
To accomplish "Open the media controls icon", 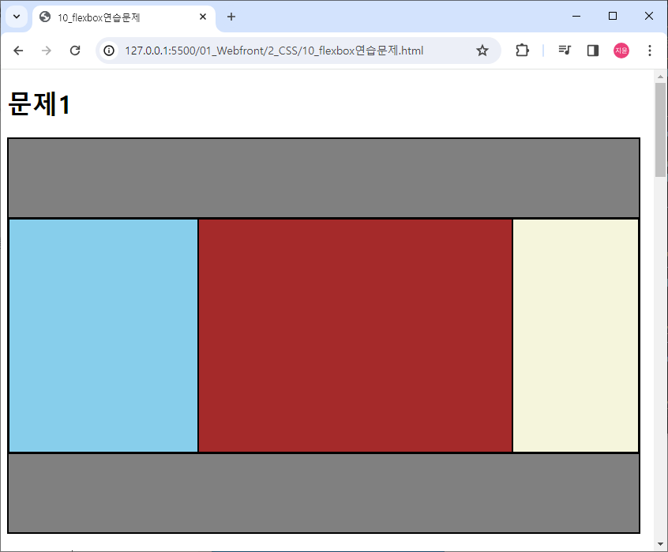I will [565, 51].
